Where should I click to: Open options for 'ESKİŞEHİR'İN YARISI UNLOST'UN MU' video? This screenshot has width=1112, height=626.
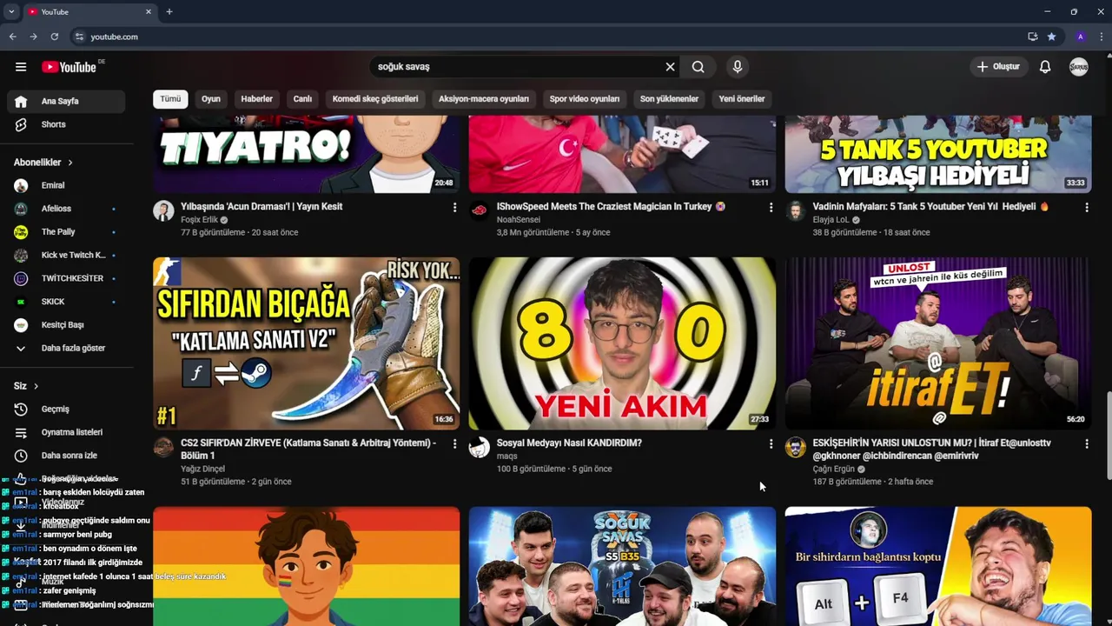pos(1087,444)
